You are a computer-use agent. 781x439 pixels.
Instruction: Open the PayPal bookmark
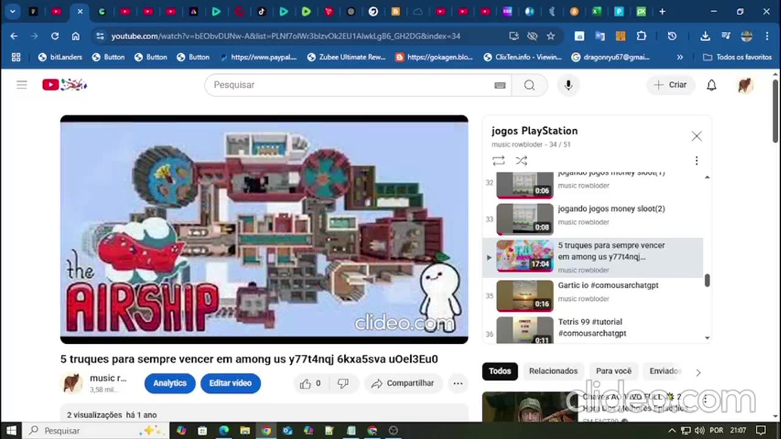click(258, 57)
